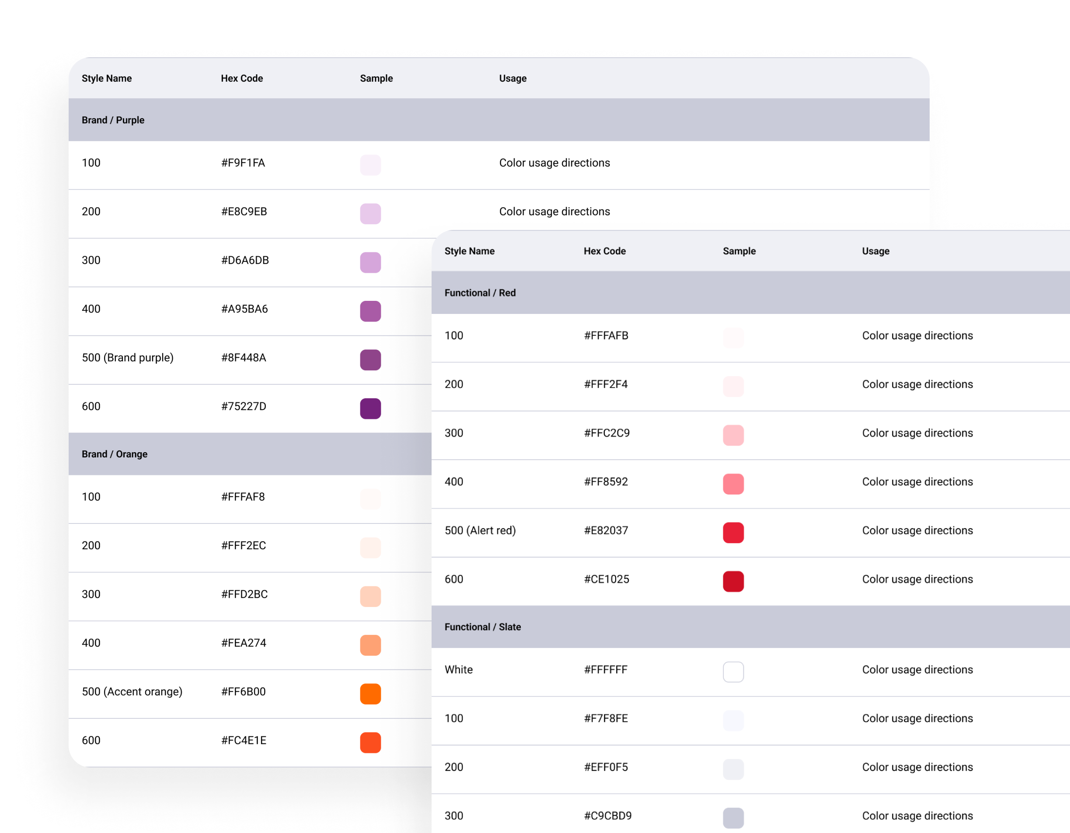Select the #FF8592 pink swatch
Viewport: 1070px width, 833px height.
tap(733, 484)
